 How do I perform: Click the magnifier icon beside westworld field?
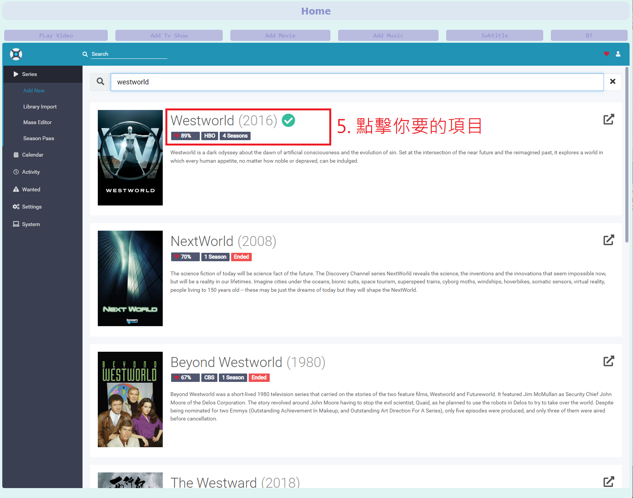pyautogui.click(x=100, y=82)
